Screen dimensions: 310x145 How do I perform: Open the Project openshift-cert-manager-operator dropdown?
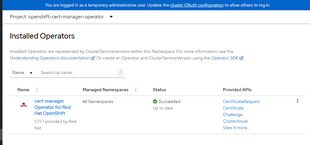click(x=62, y=17)
